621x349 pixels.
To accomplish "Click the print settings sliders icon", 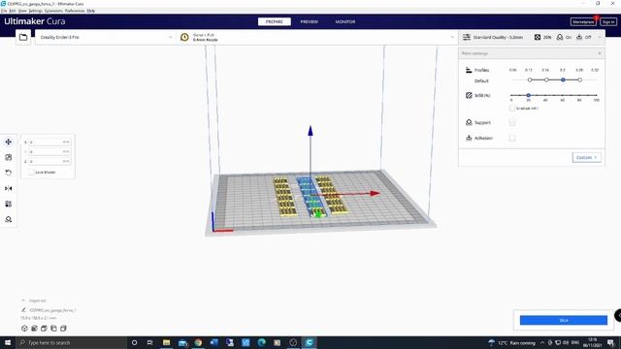I will point(467,37).
